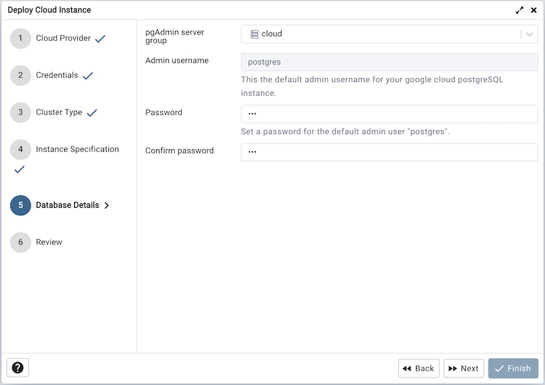Go to the Credentials step
This screenshot has height=385, width=545.
pyautogui.click(x=21, y=75)
